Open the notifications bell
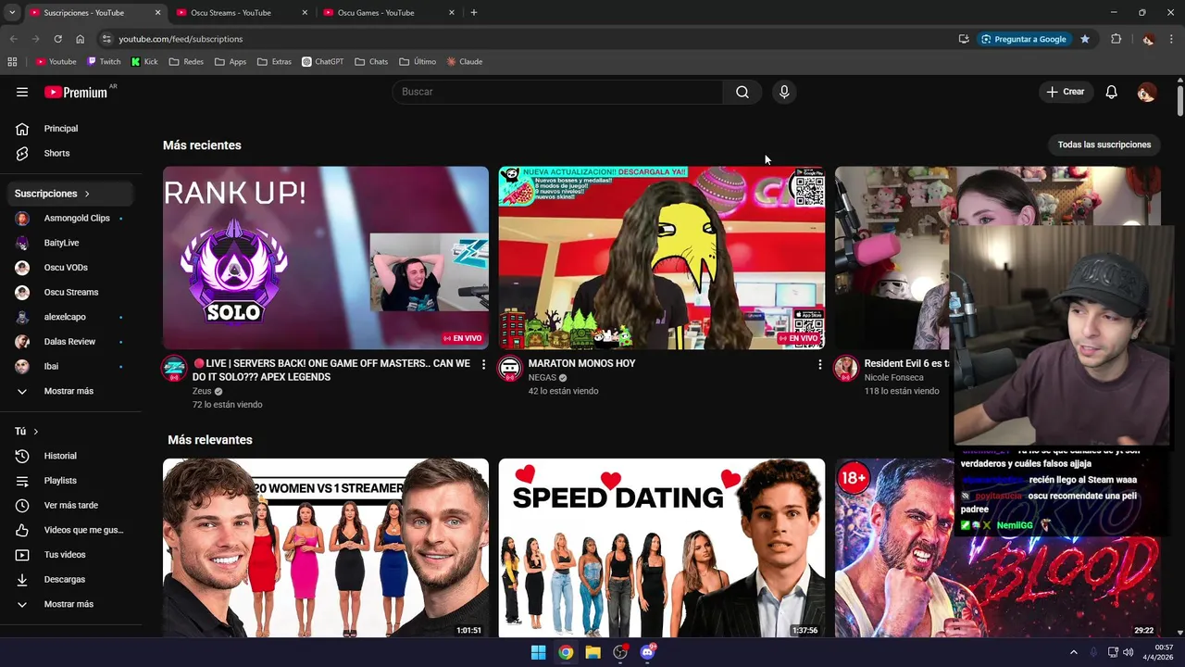The width and height of the screenshot is (1185, 667). [x=1112, y=92]
